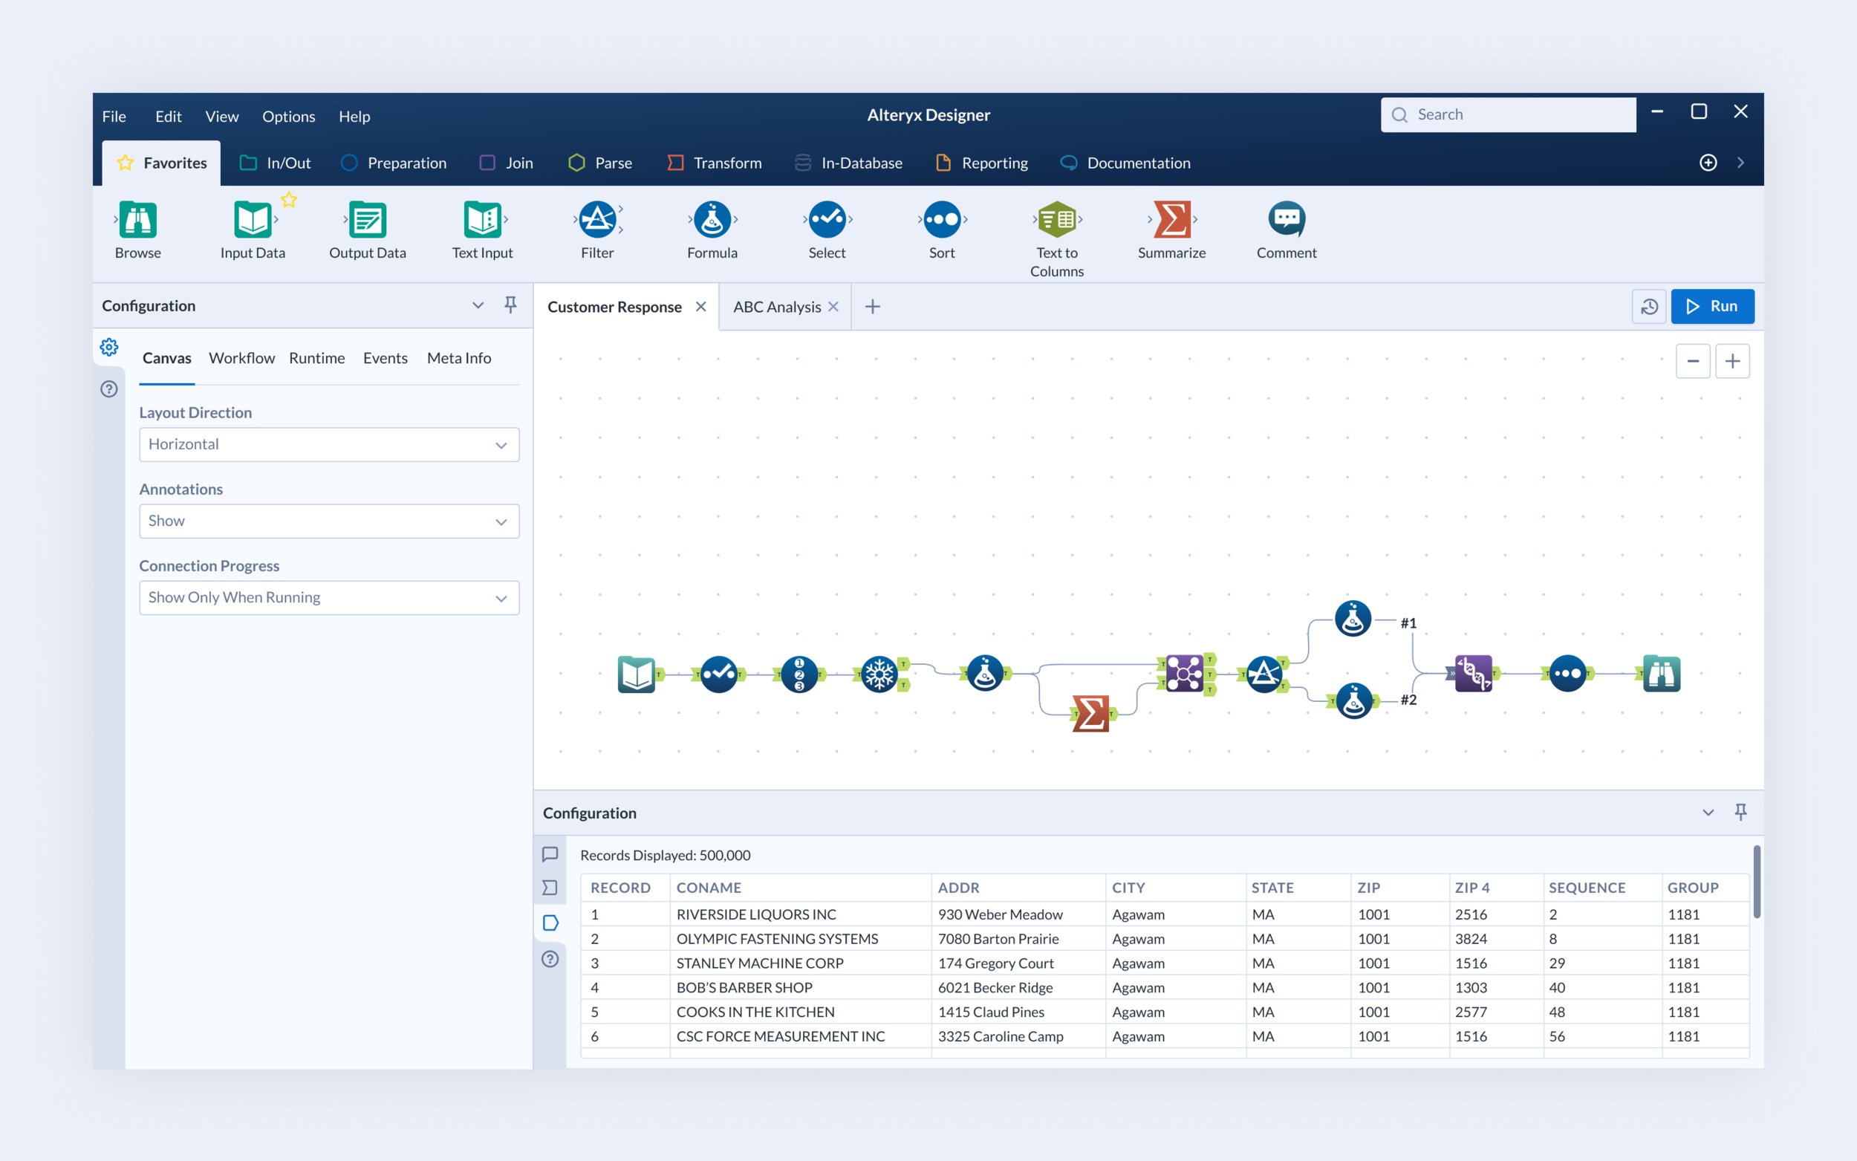The image size is (1857, 1161).
Task: Click the Select node on the canvas
Action: [x=718, y=674]
